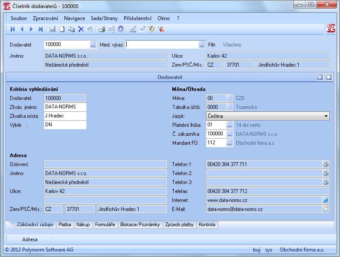Delete record with blue X icon
340x257 pixels.
coord(81,29)
